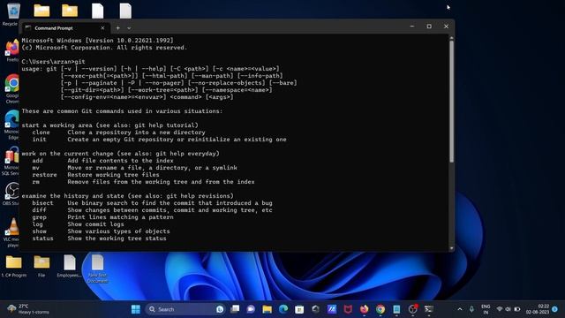Click the 'grep' command name
Viewport: 565px width, 318px height.
point(39,217)
